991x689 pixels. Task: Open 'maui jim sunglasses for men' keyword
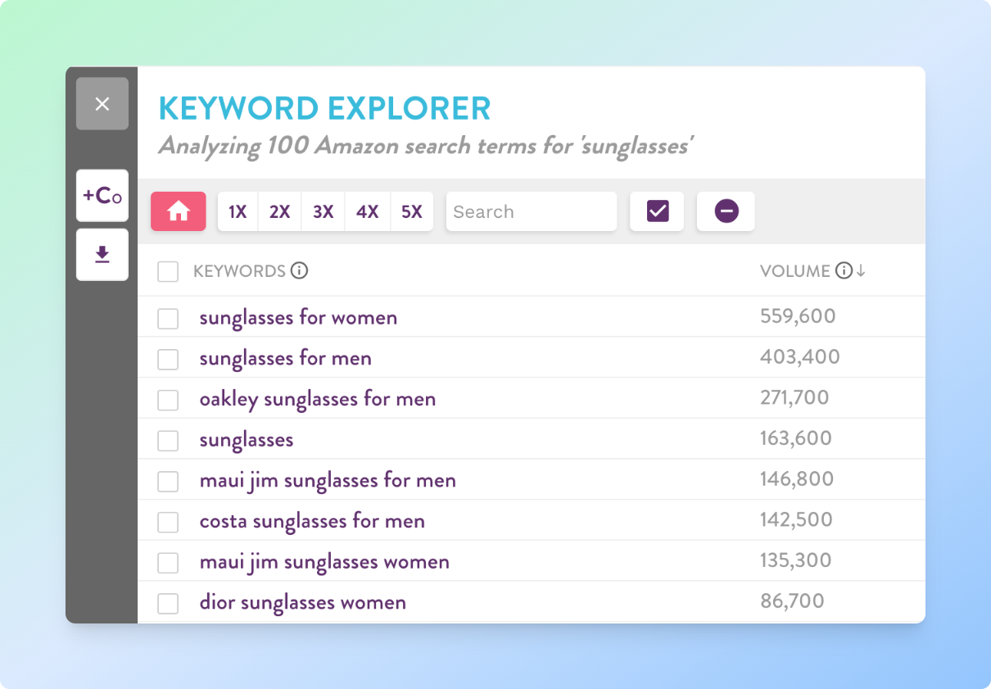(328, 481)
